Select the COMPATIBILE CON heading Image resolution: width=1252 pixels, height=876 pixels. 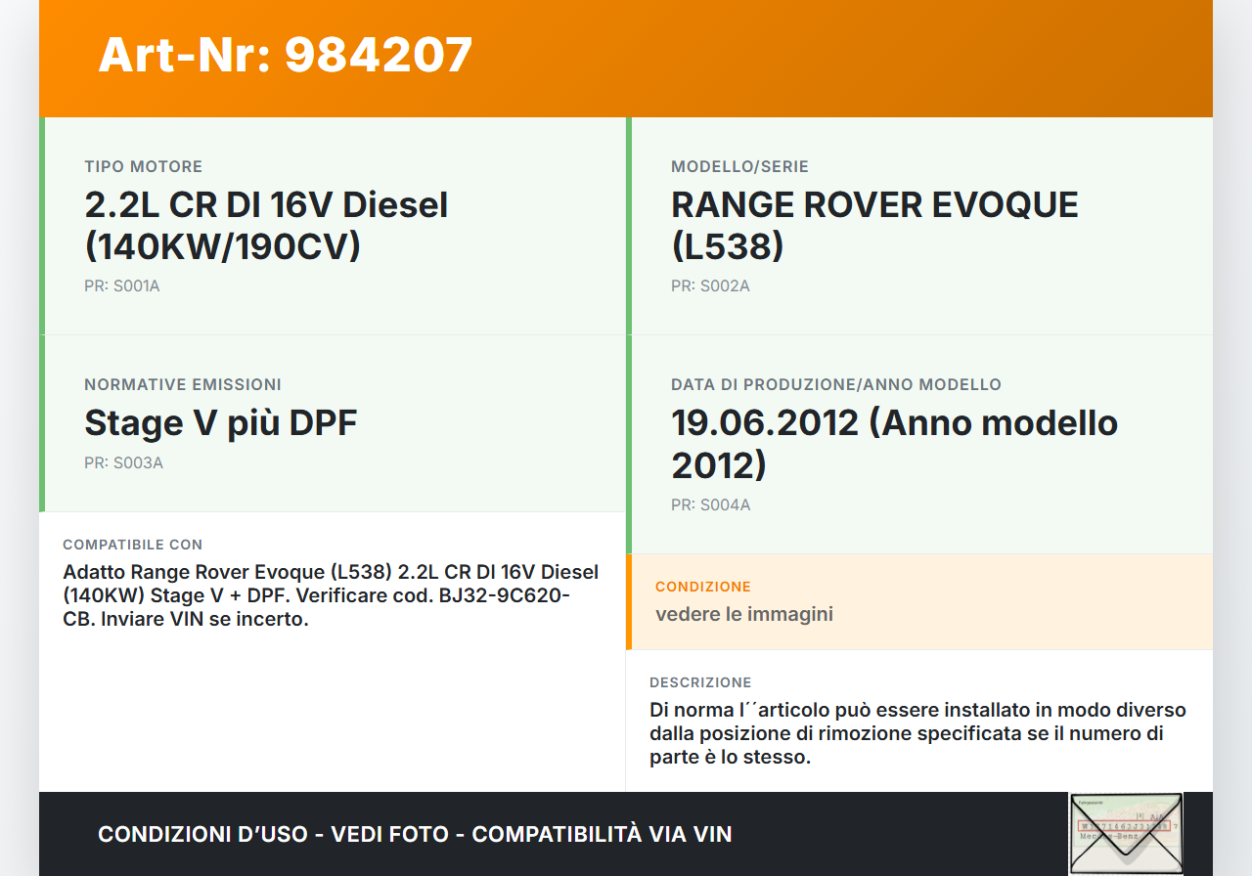[132, 545]
